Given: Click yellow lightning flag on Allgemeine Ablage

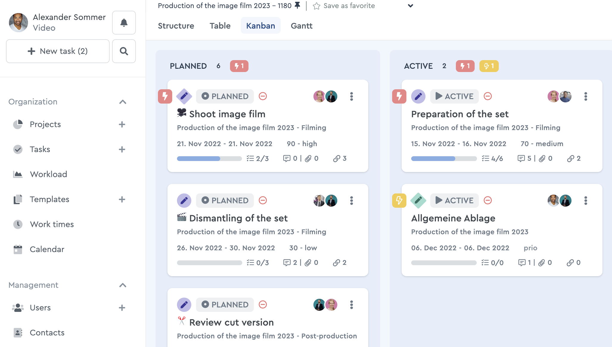Looking at the screenshot, I should (399, 201).
